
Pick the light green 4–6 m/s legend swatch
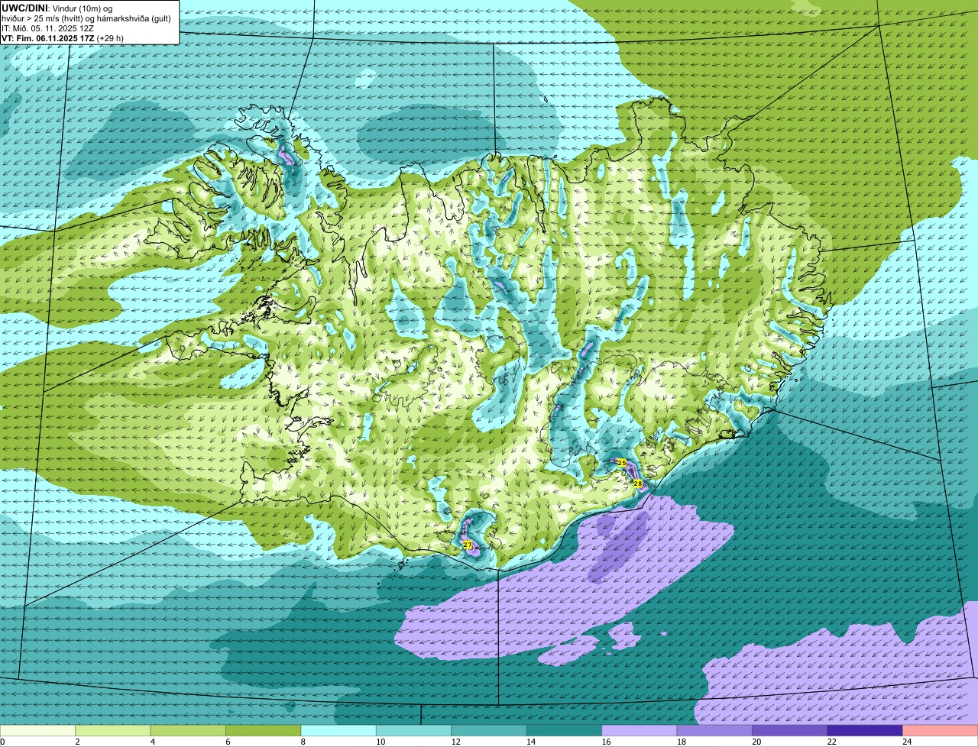[188, 731]
